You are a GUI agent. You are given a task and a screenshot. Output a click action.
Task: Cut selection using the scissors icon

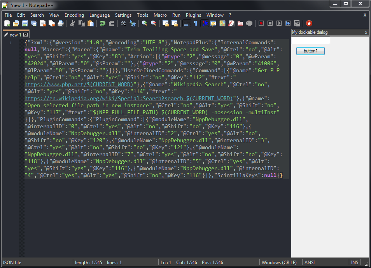(72, 24)
